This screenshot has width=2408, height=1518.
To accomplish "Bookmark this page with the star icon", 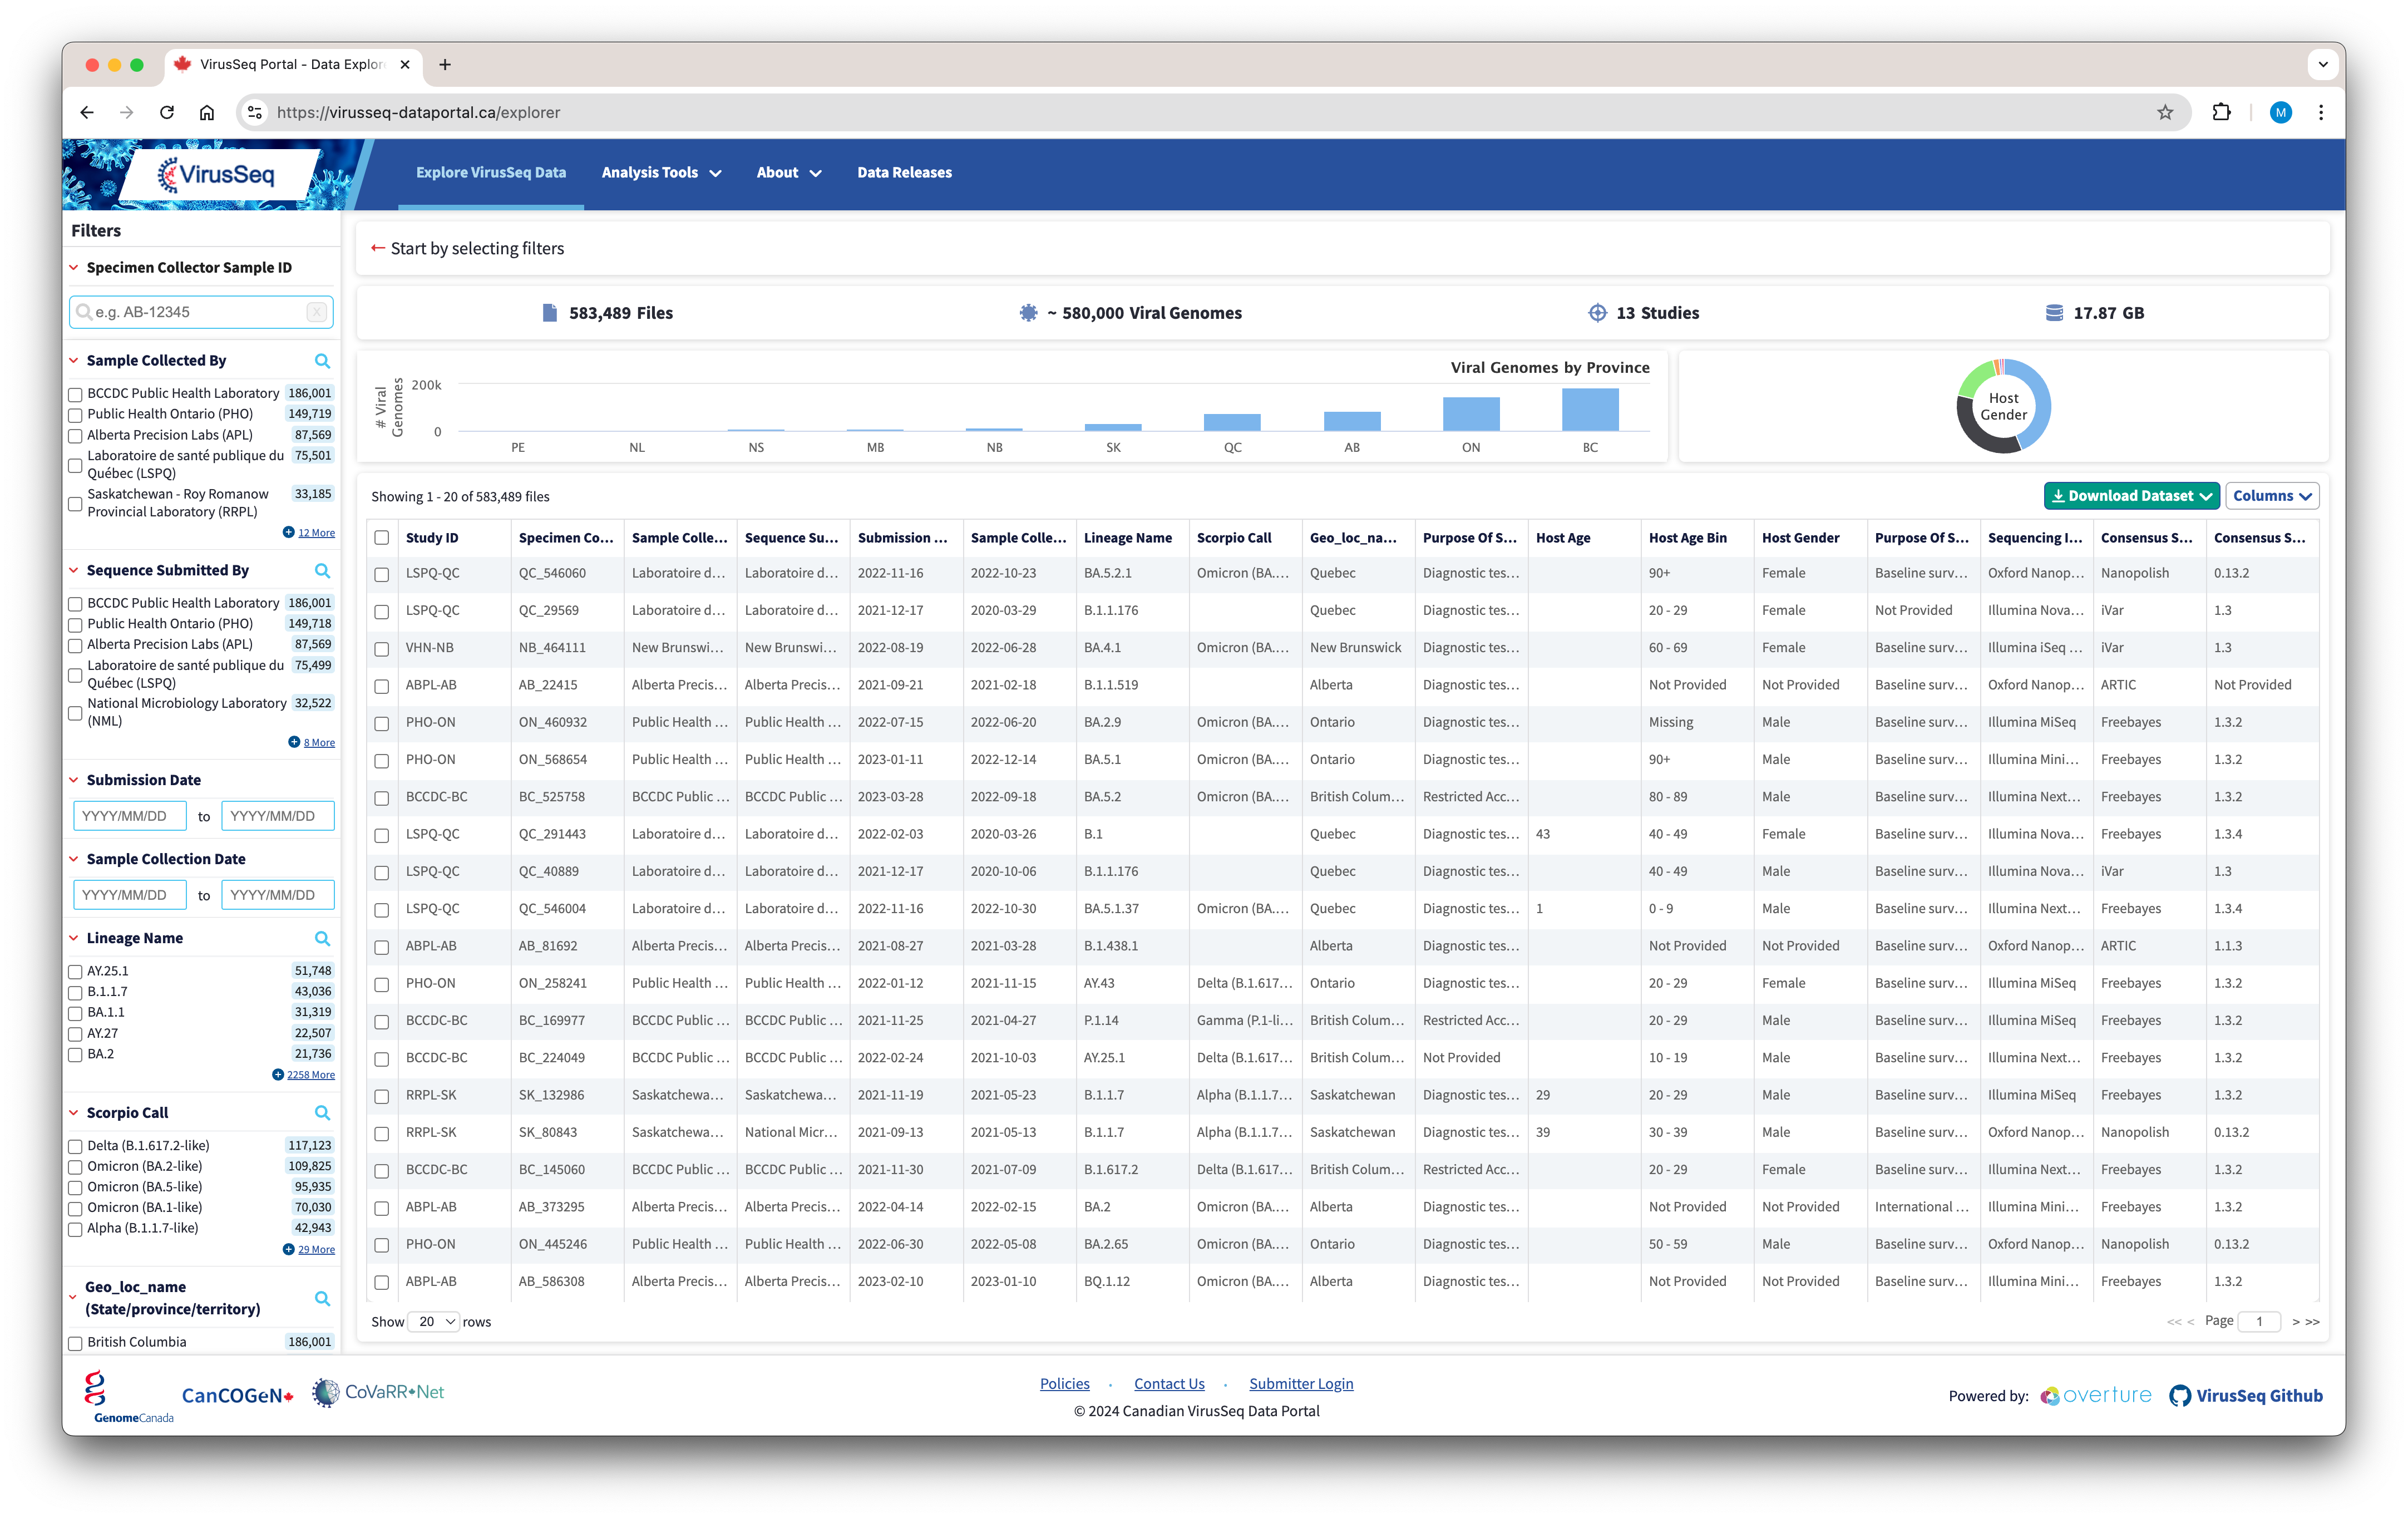I will coord(2165,113).
